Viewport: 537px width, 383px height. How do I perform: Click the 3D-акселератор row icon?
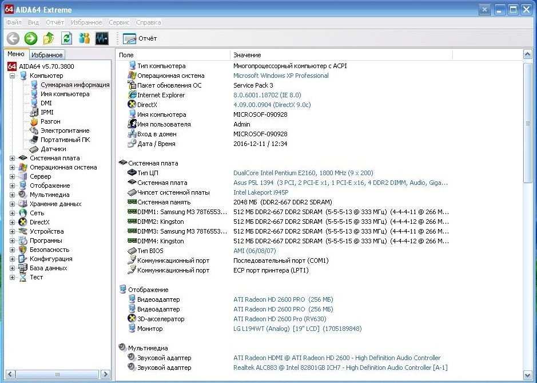pyautogui.click(x=132, y=318)
